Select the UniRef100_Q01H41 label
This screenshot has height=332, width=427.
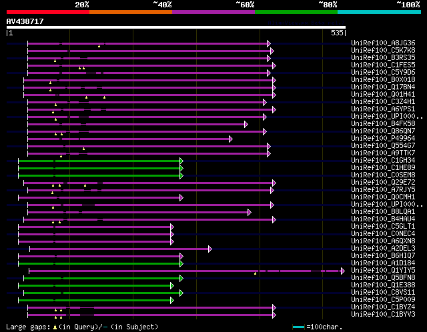(x=383, y=95)
